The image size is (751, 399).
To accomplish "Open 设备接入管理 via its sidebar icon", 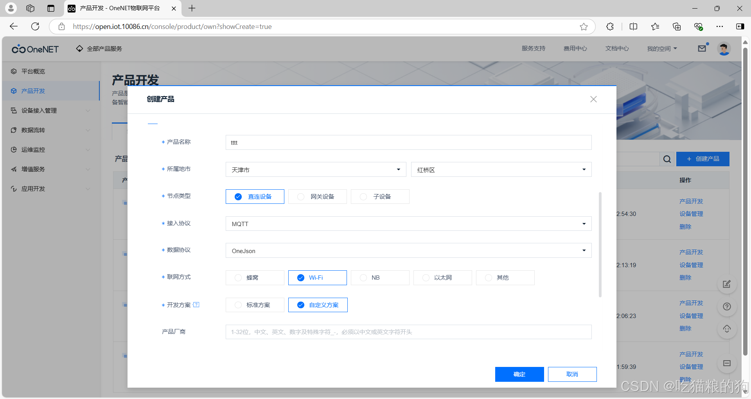I will pos(14,110).
